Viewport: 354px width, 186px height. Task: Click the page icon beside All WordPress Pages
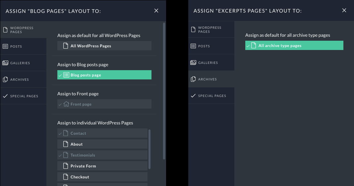click(66, 46)
